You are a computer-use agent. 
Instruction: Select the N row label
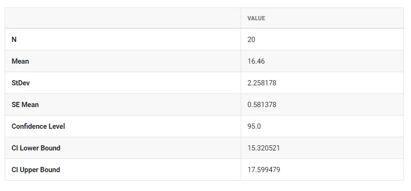point(14,40)
